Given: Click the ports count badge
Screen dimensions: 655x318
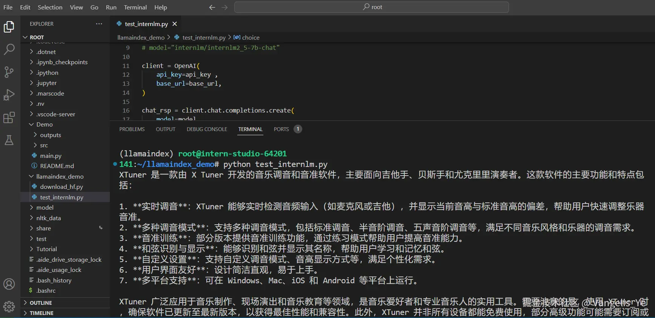Looking at the screenshot, I should click(x=298, y=129).
